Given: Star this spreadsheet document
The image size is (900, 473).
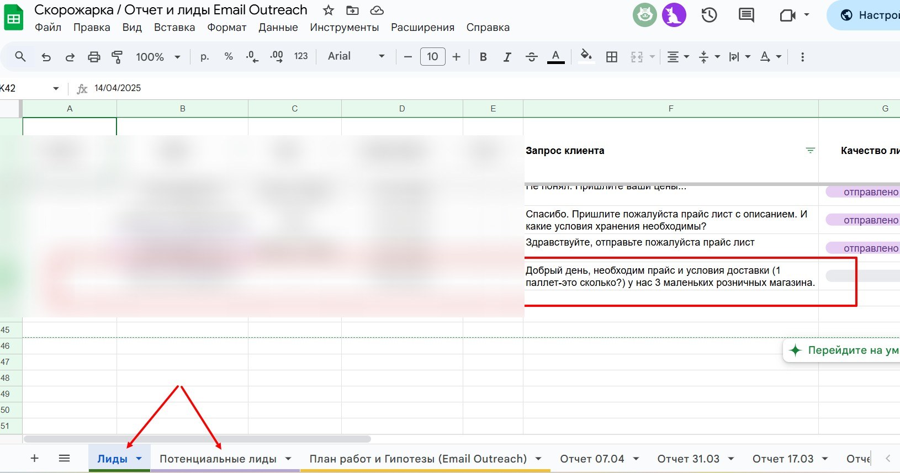Looking at the screenshot, I should pyautogui.click(x=329, y=10).
